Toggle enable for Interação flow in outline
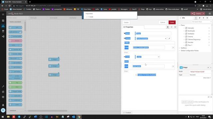This screenshot has width=213, height=119. pos(209,28)
